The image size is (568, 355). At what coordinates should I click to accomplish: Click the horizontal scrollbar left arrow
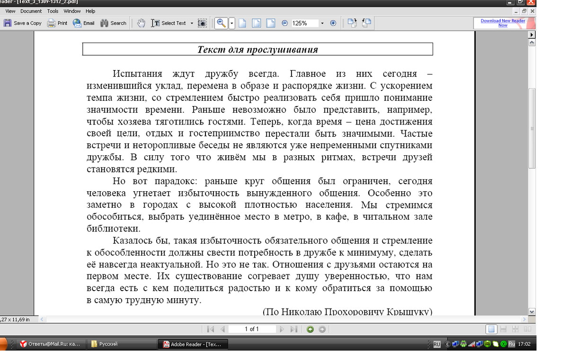pyautogui.click(x=42, y=319)
